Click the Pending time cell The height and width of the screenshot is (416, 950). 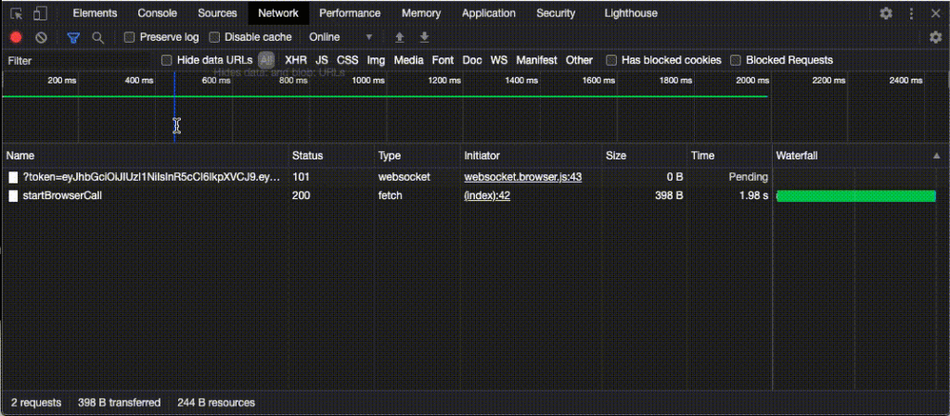pos(749,177)
